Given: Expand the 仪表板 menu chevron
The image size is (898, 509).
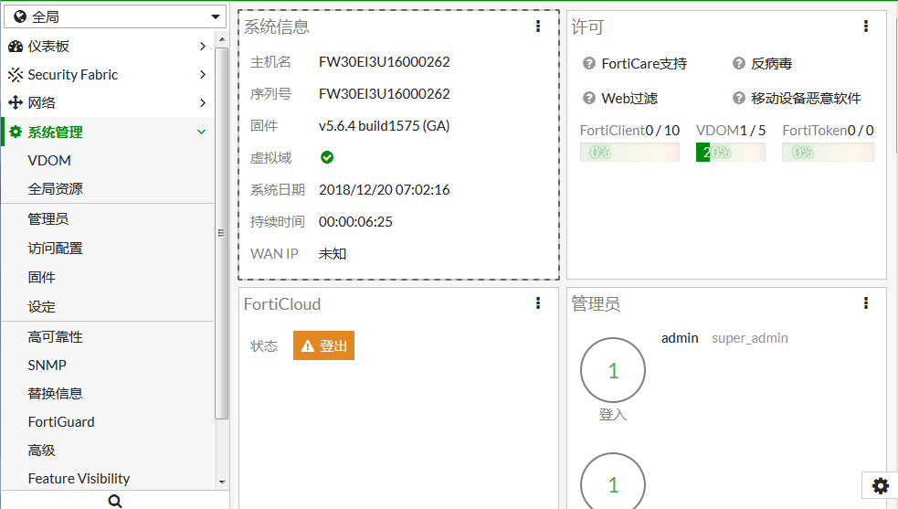Looking at the screenshot, I should tap(202, 47).
